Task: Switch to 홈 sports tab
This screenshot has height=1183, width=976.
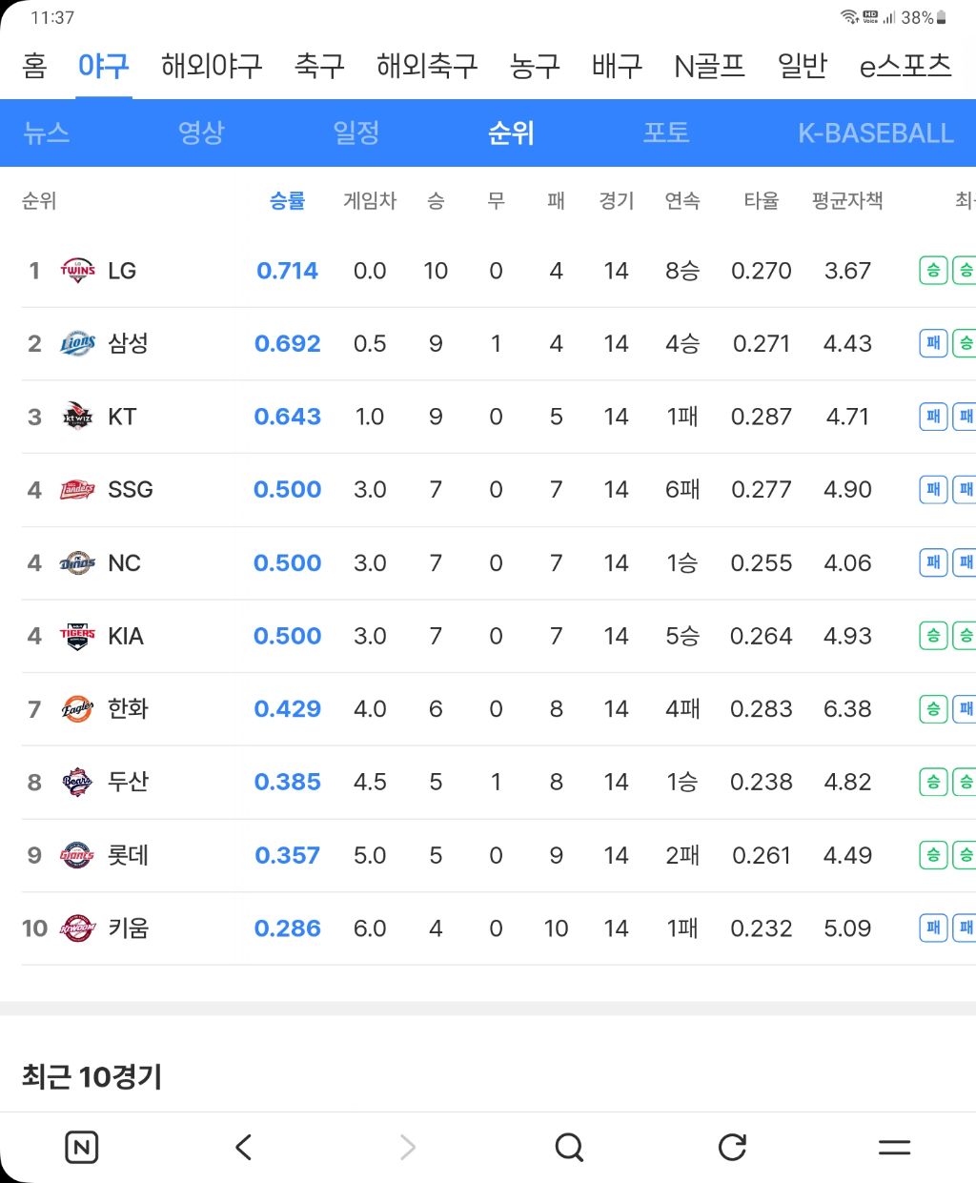Action: 34,66
